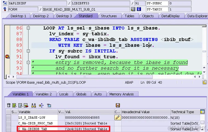Switch to the Desktop 3 tab
Screen dimensions: 208x132
coord(64,16)
